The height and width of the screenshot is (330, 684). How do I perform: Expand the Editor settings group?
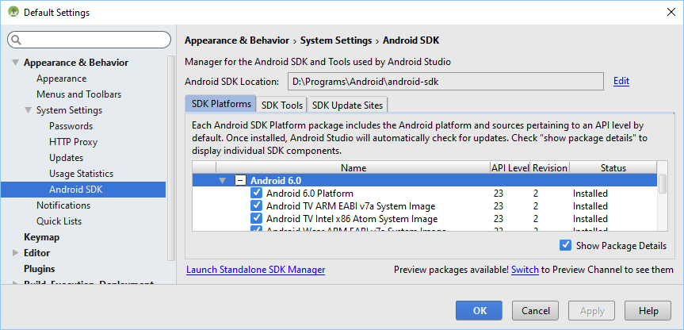tap(16, 253)
